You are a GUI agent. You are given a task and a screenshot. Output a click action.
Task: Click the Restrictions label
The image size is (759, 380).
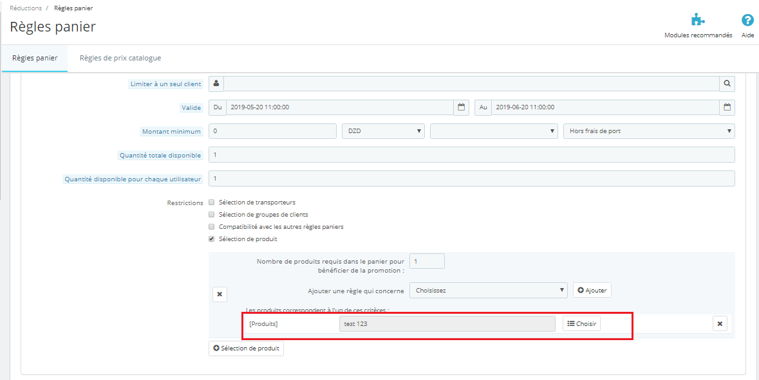(184, 203)
